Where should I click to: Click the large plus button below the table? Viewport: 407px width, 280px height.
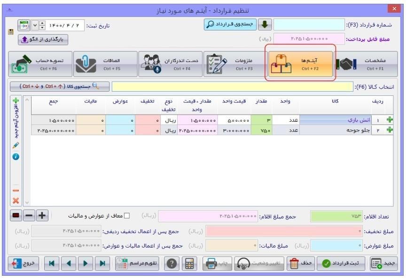42,215
